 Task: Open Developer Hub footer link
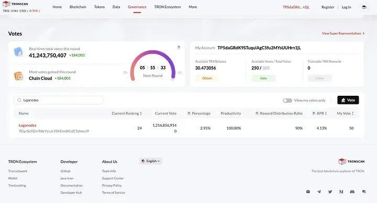(71, 193)
